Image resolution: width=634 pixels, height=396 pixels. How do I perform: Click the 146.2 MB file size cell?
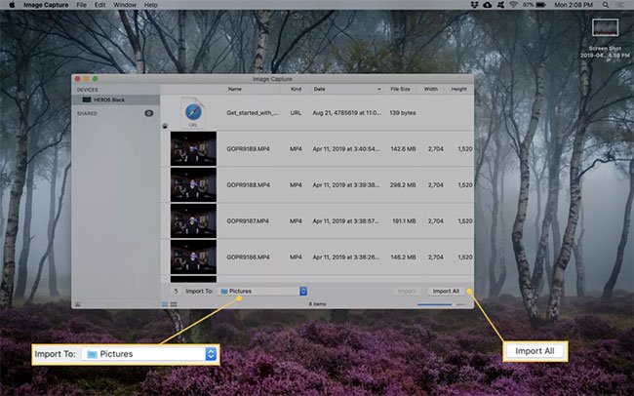coord(403,257)
